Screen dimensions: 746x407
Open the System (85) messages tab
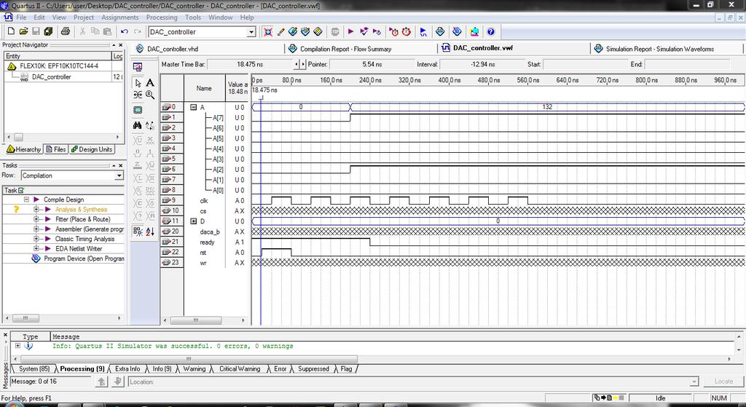pos(34,369)
